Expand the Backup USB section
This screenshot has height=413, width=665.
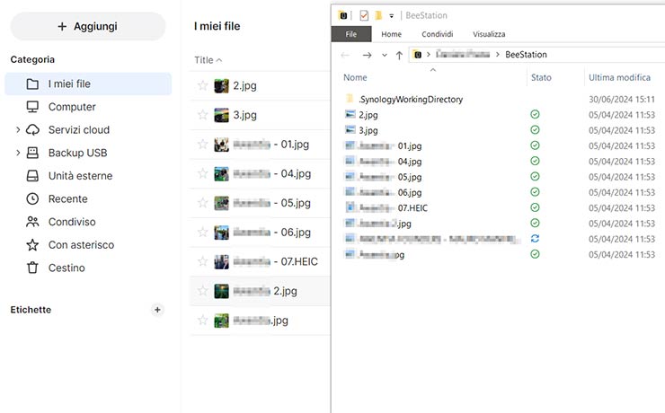(x=18, y=153)
